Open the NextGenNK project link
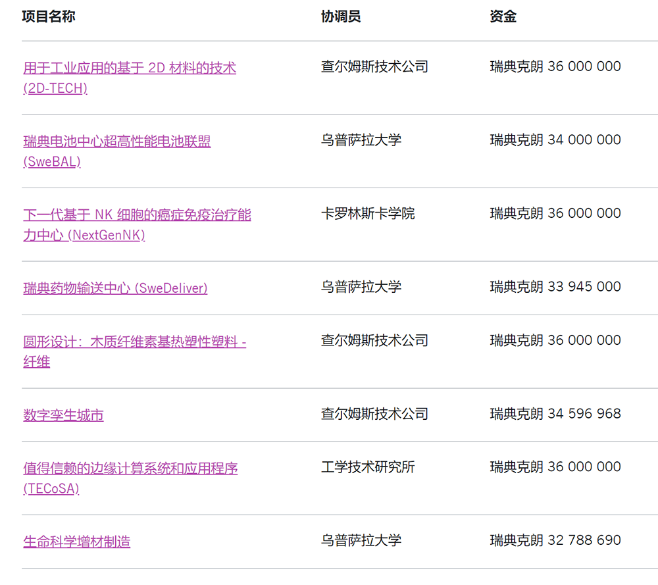This screenshot has height=585, width=658. [x=137, y=215]
